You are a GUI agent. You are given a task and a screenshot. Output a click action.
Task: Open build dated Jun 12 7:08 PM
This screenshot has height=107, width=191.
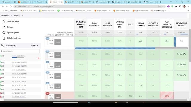[x=19, y=93]
